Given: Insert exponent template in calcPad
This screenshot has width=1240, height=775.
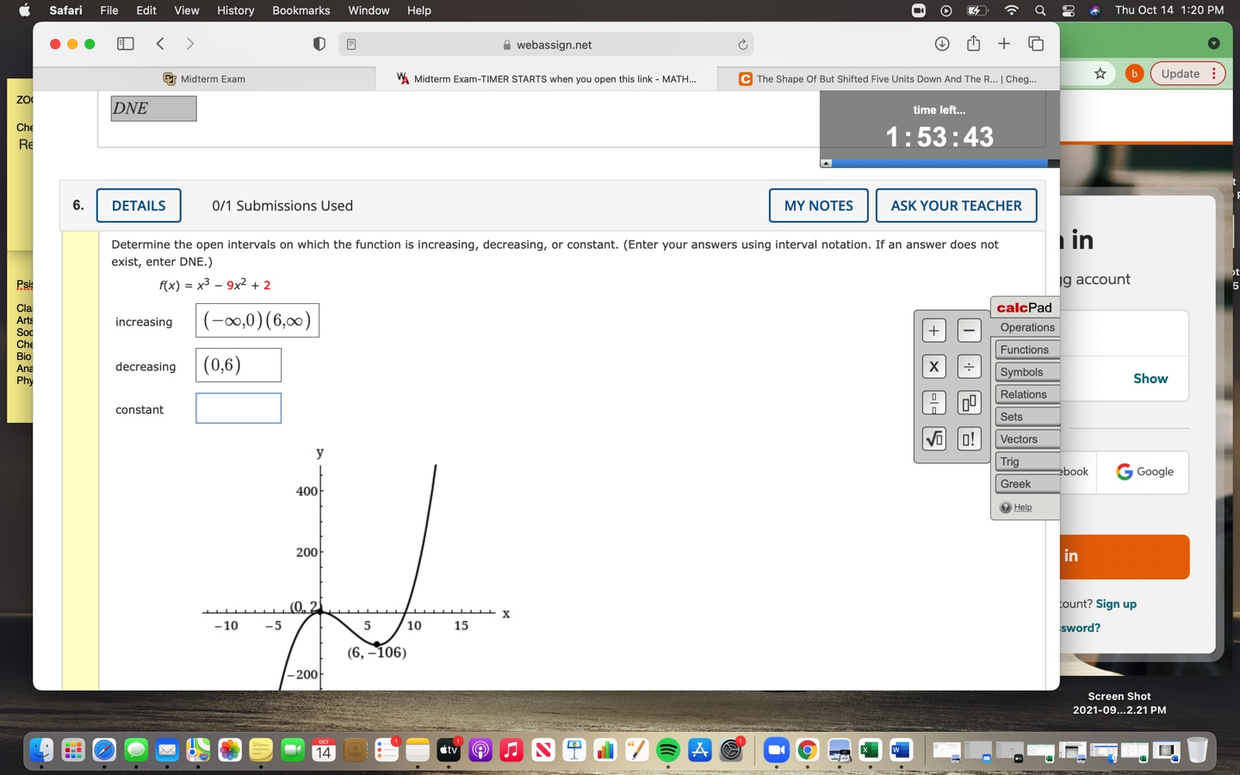Looking at the screenshot, I should pos(969,403).
